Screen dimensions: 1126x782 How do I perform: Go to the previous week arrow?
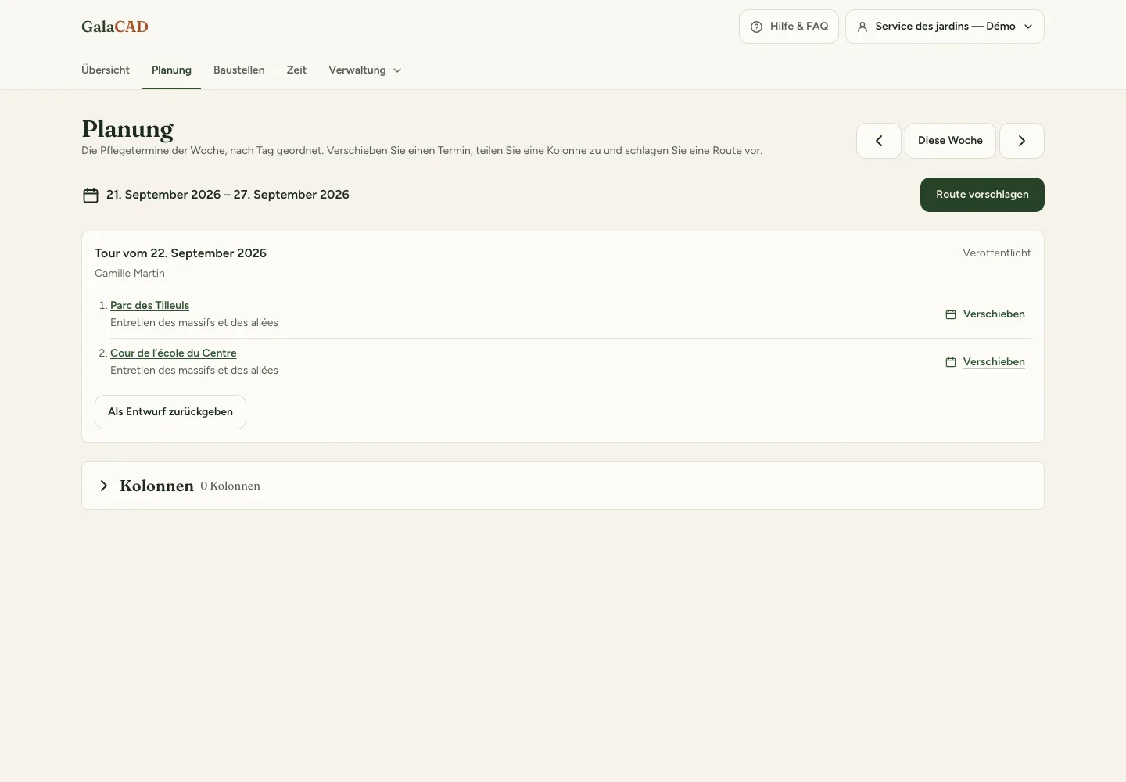pyautogui.click(x=879, y=141)
